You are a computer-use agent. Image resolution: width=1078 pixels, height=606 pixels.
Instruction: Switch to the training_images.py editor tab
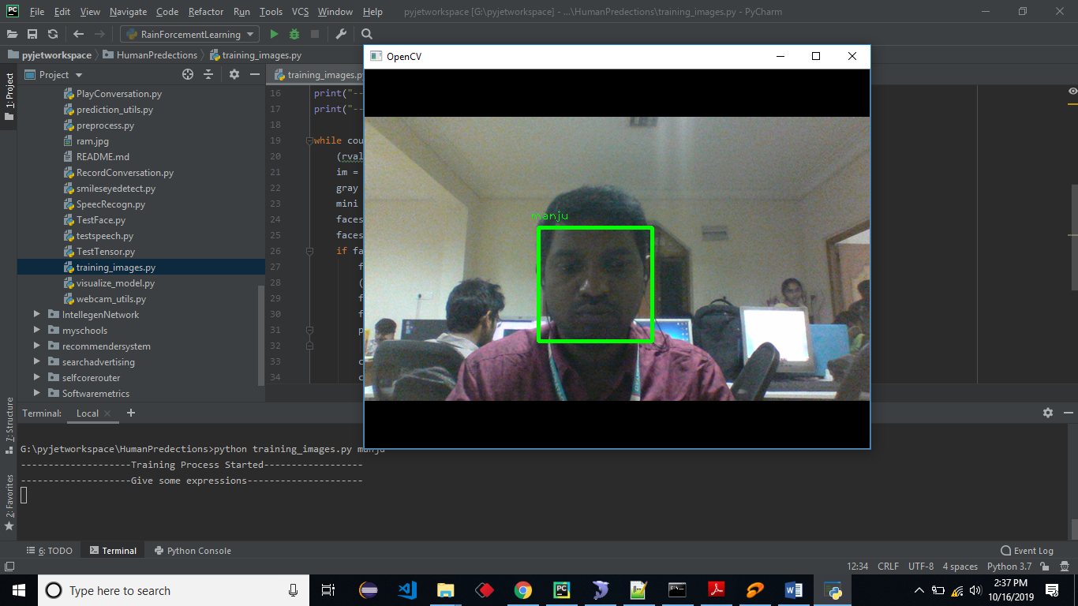coord(318,75)
